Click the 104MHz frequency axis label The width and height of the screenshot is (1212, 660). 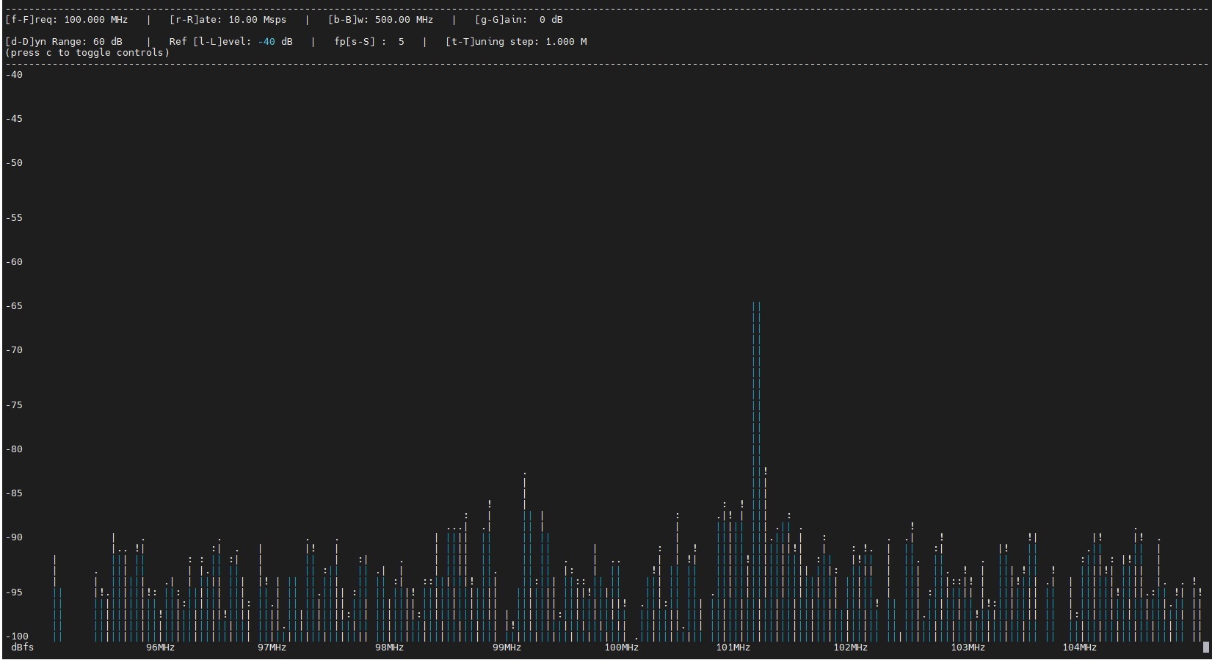(1079, 648)
